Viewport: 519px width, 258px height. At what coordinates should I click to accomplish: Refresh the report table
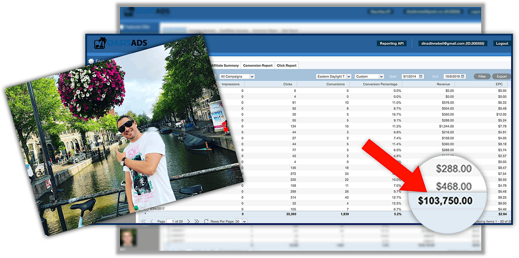coord(206,221)
